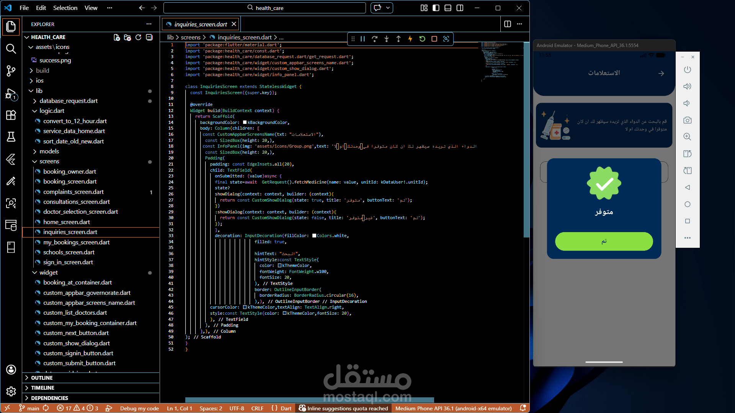735x413 pixels.
Task: Open the Selection menu
Action: [x=65, y=8]
